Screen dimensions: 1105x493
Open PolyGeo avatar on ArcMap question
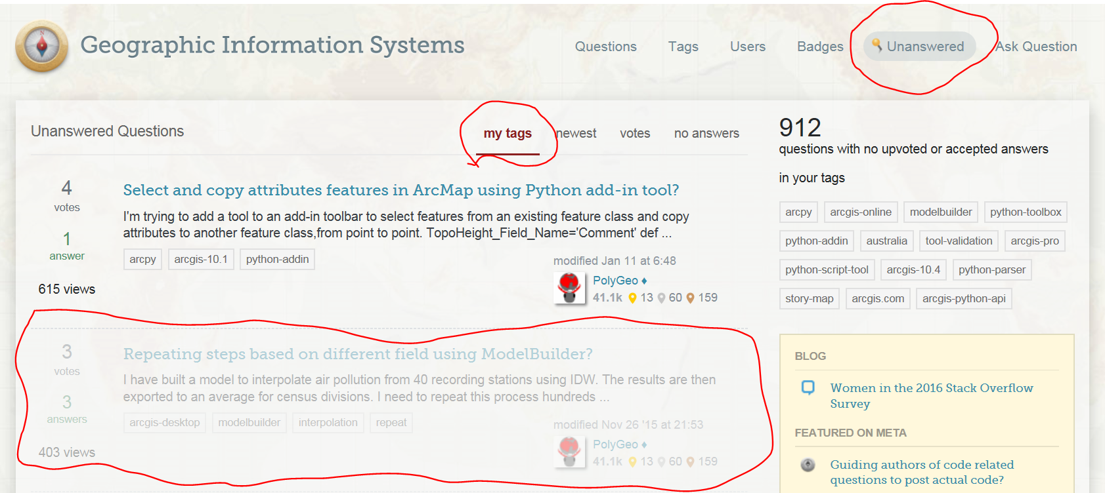coord(569,288)
